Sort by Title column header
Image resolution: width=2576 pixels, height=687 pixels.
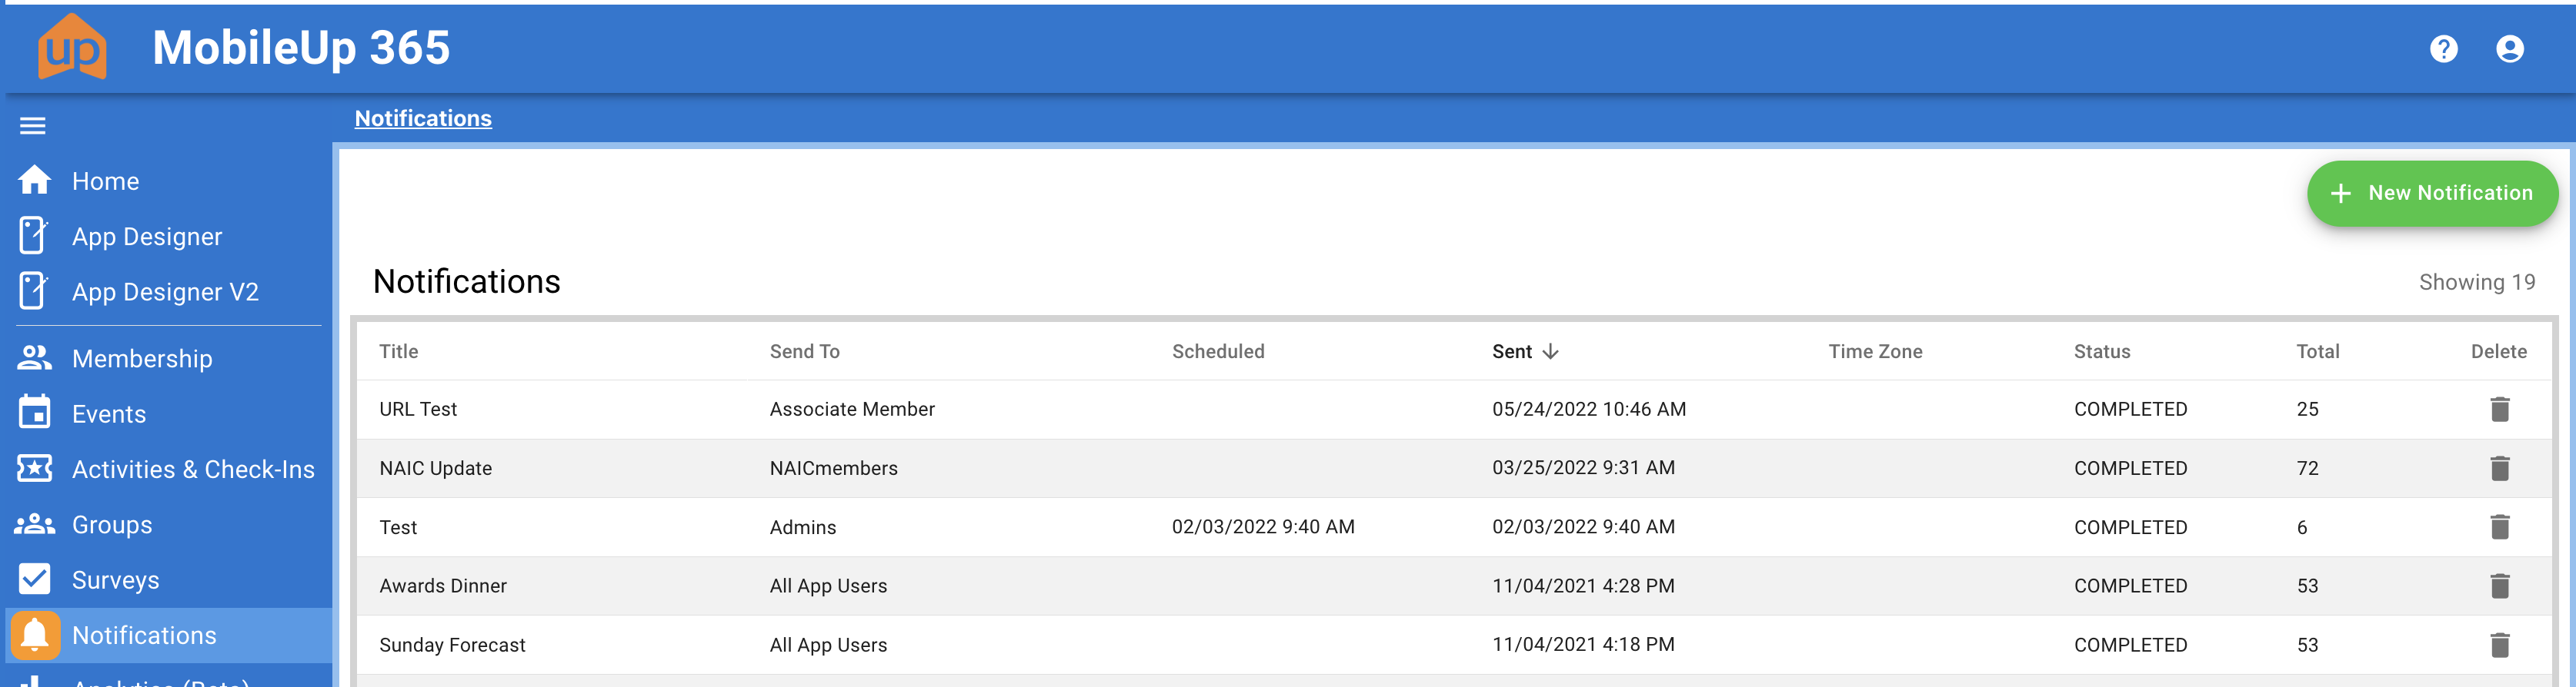(399, 351)
